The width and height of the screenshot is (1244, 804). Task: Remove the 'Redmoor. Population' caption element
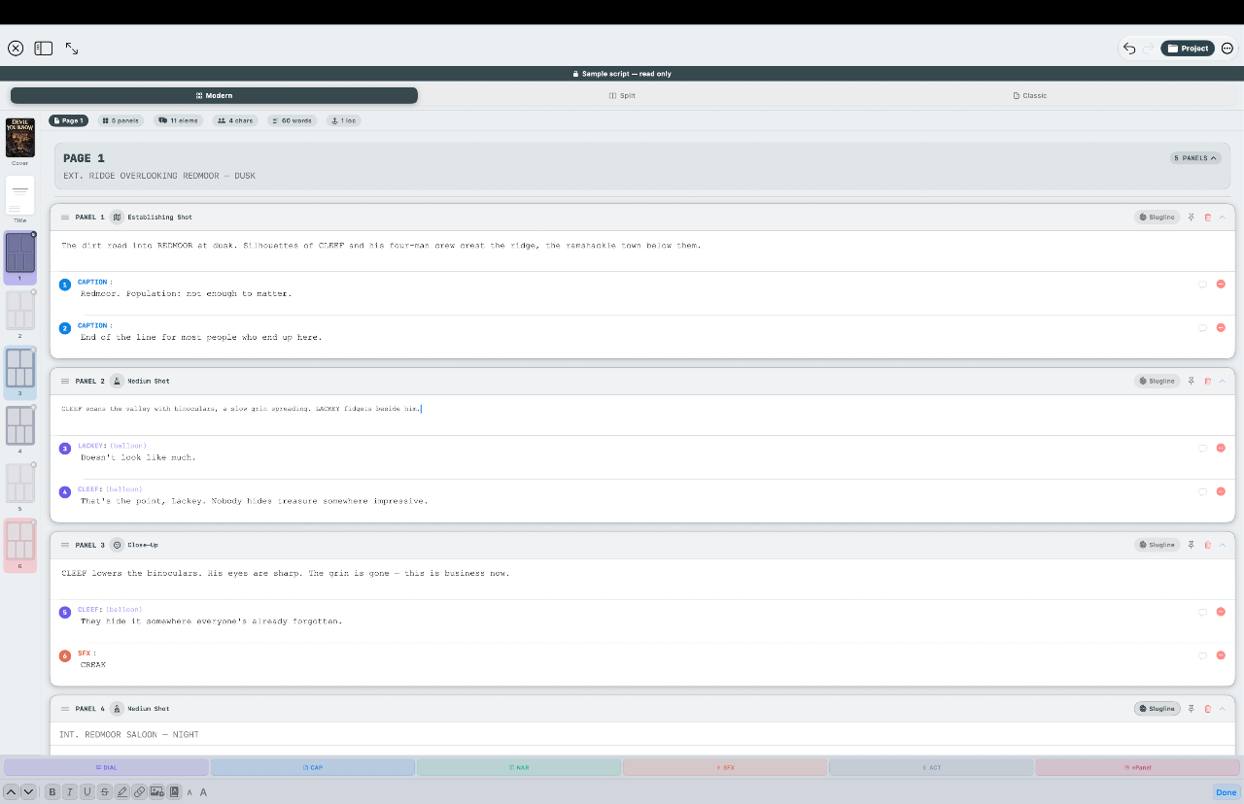point(1221,285)
